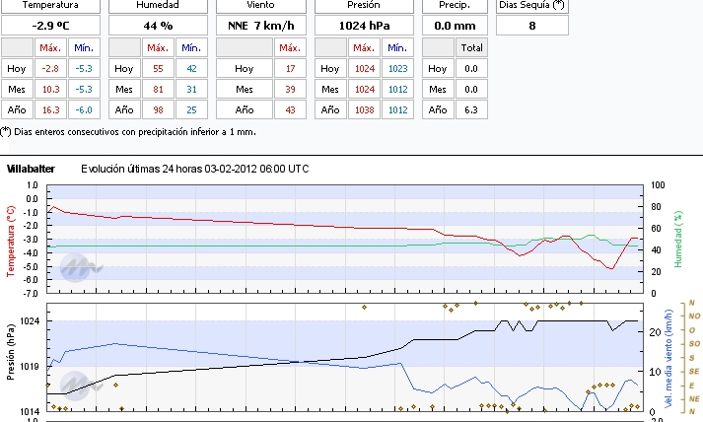Select the current temperature value -2.9 ºC
This screenshot has height=422, width=703.
click(50, 26)
